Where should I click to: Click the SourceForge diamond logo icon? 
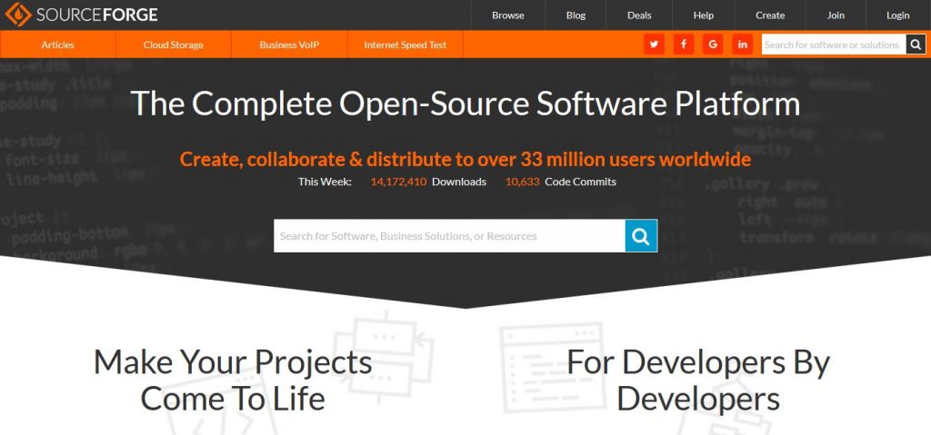18,15
